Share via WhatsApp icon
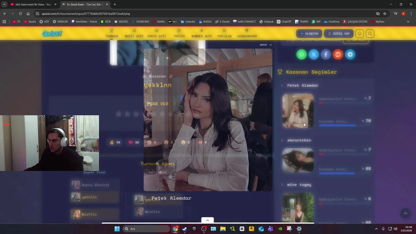Image resolution: width=416 pixels, height=234 pixels. (x=302, y=55)
